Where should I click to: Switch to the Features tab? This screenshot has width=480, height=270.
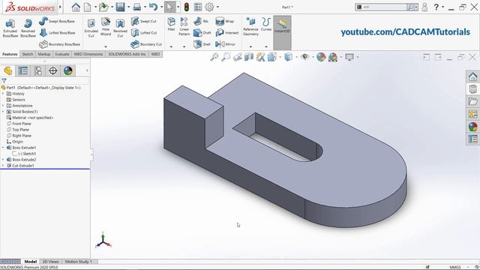tap(10, 54)
